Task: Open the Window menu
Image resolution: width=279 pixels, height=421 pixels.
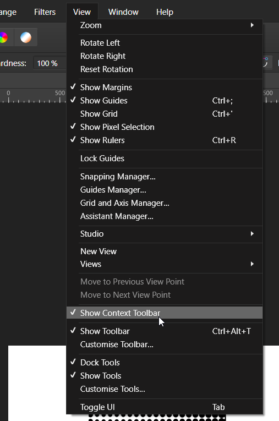Action: (123, 12)
